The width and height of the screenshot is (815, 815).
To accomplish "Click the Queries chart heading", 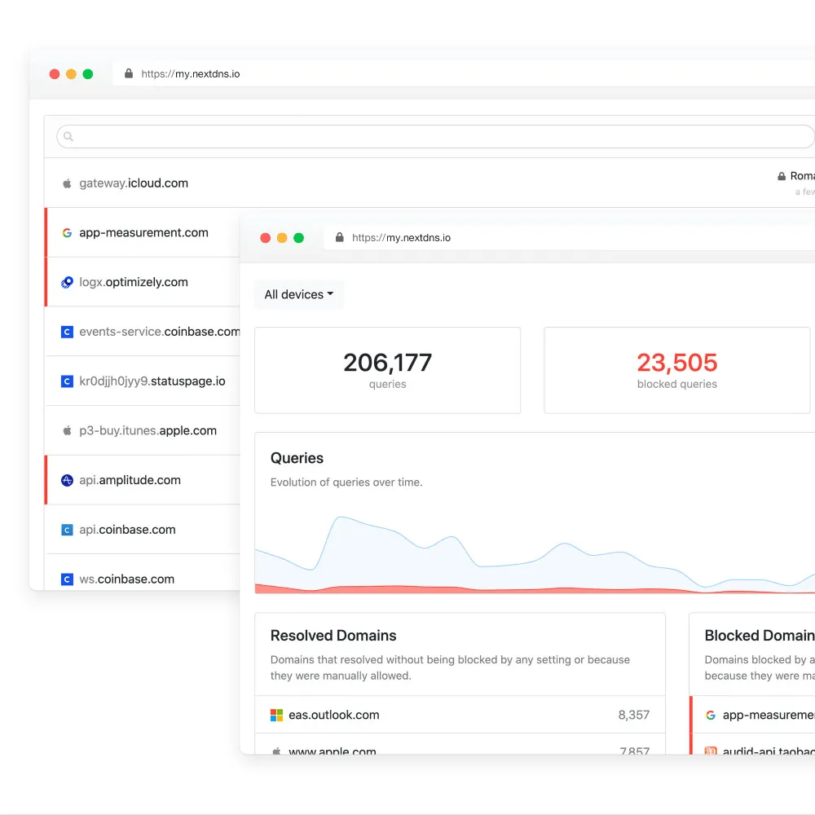I will (297, 458).
